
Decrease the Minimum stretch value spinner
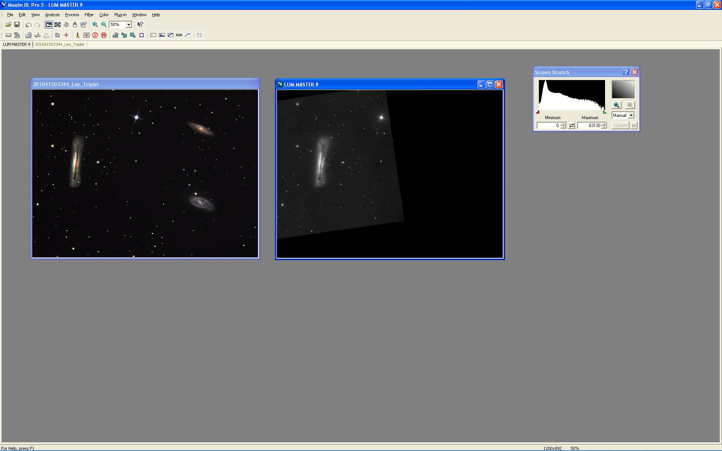click(x=563, y=127)
